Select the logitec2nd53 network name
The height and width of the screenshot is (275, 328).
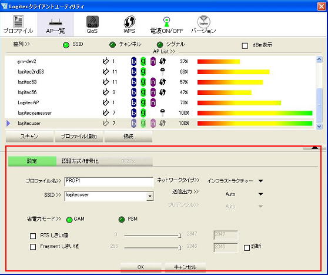(x=31, y=72)
